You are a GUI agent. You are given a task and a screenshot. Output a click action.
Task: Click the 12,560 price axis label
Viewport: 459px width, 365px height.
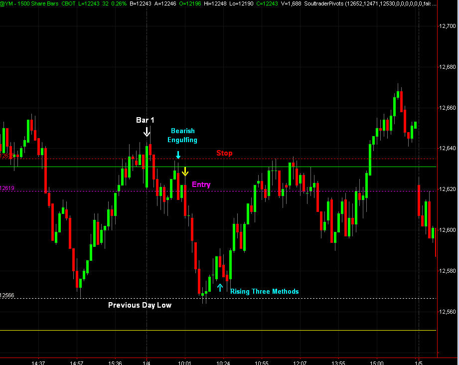[448, 312]
